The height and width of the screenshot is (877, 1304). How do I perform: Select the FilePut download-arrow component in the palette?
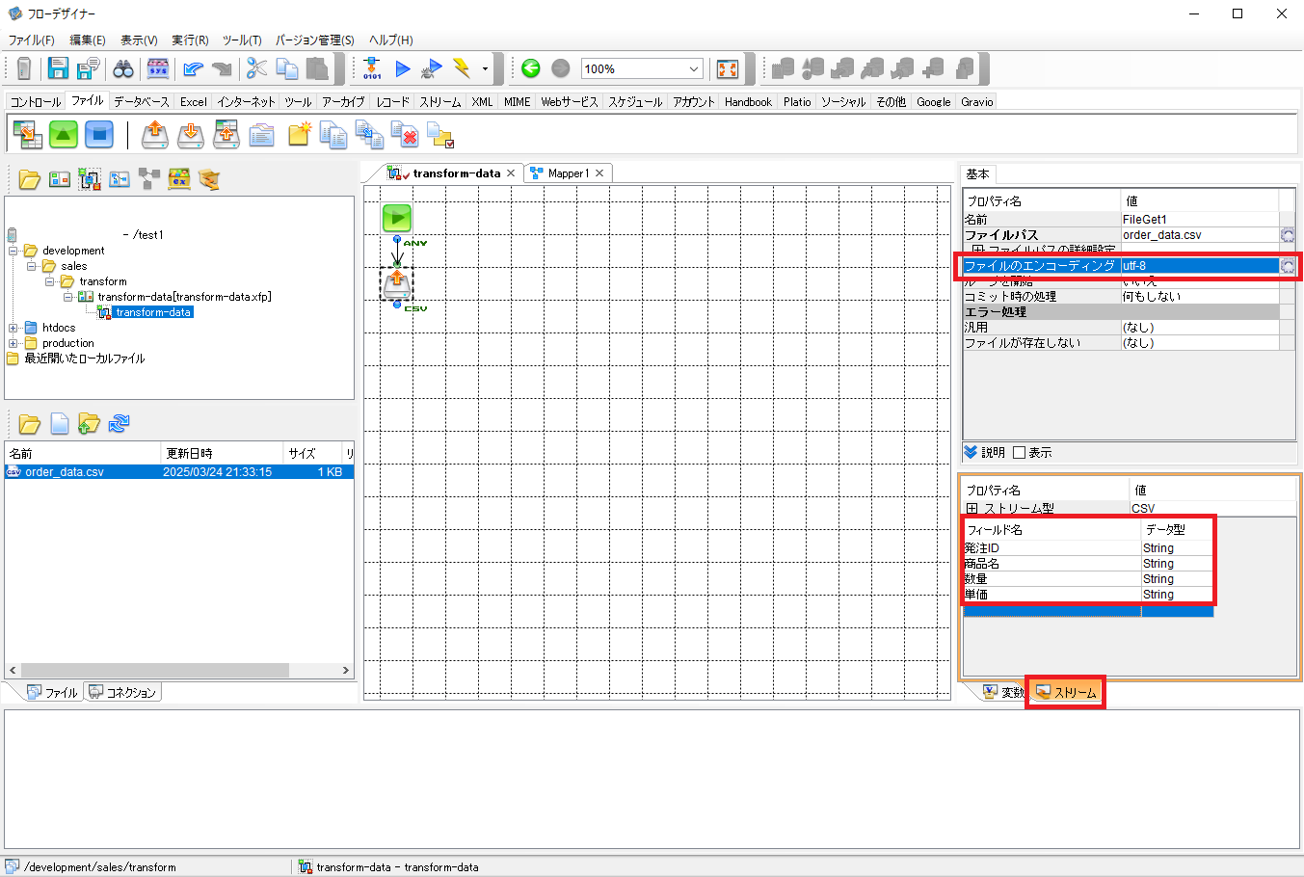(191, 134)
